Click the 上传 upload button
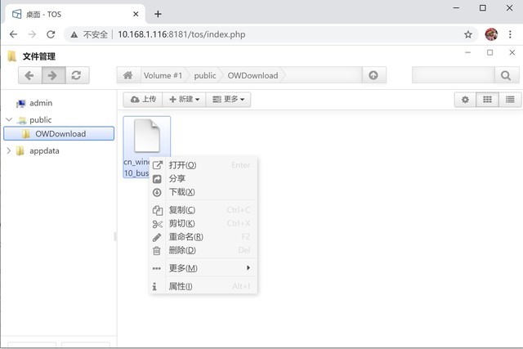 pos(143,100)
